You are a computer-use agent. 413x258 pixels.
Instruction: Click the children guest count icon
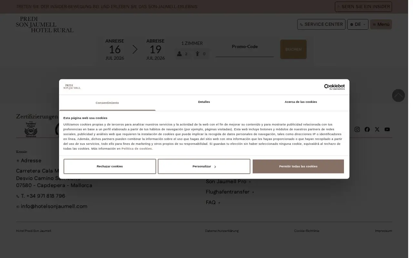pos(197,54)
